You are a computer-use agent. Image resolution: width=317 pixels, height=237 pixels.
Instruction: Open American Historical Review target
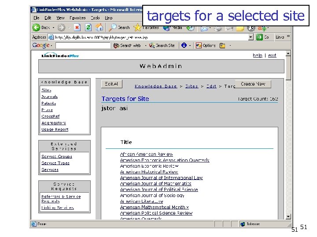click(149, 172)
